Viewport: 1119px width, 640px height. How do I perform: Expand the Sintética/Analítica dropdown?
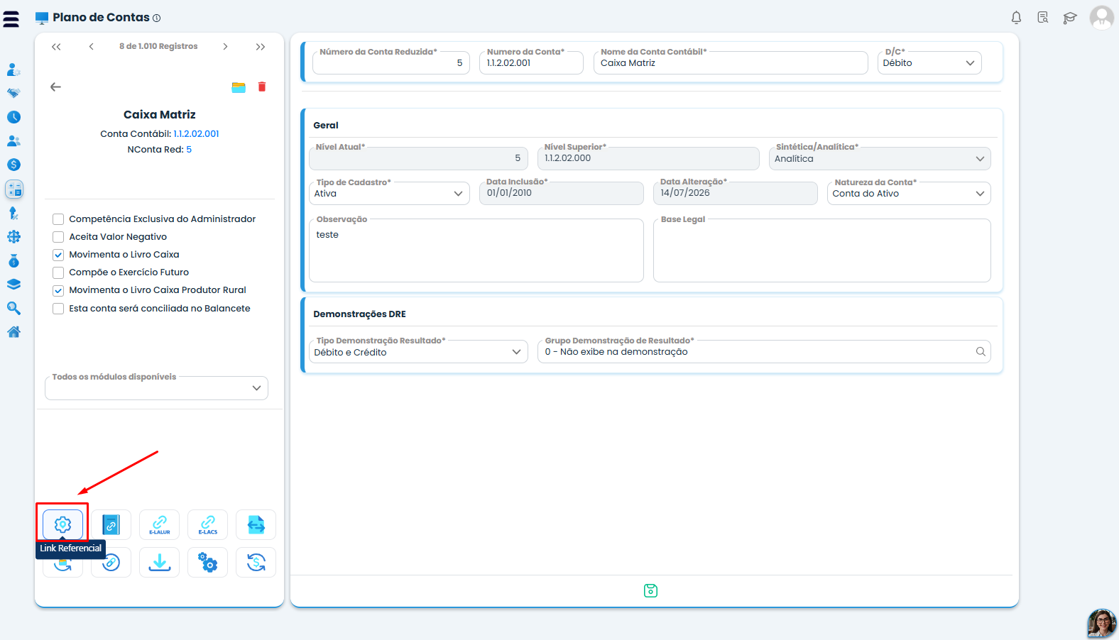[x=880, y=159]
